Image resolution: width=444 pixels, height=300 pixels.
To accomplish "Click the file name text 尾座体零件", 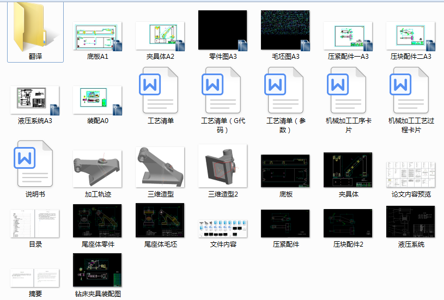I will [x=98, y=244].
